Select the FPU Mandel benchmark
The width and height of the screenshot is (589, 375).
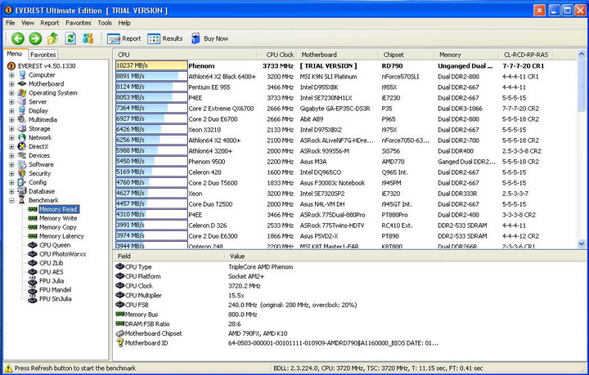[x=56, y=290]
